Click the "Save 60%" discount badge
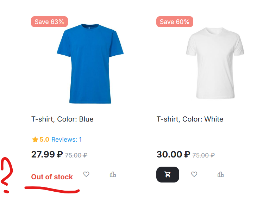The image size is (269, 198). tap(175, 22)
